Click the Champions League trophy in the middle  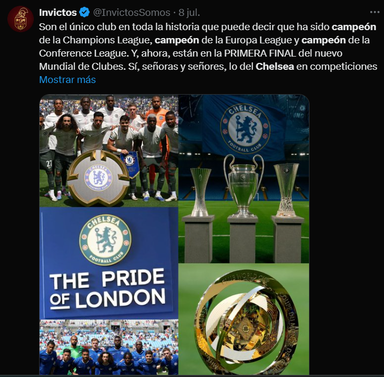[x=243, y=186]
